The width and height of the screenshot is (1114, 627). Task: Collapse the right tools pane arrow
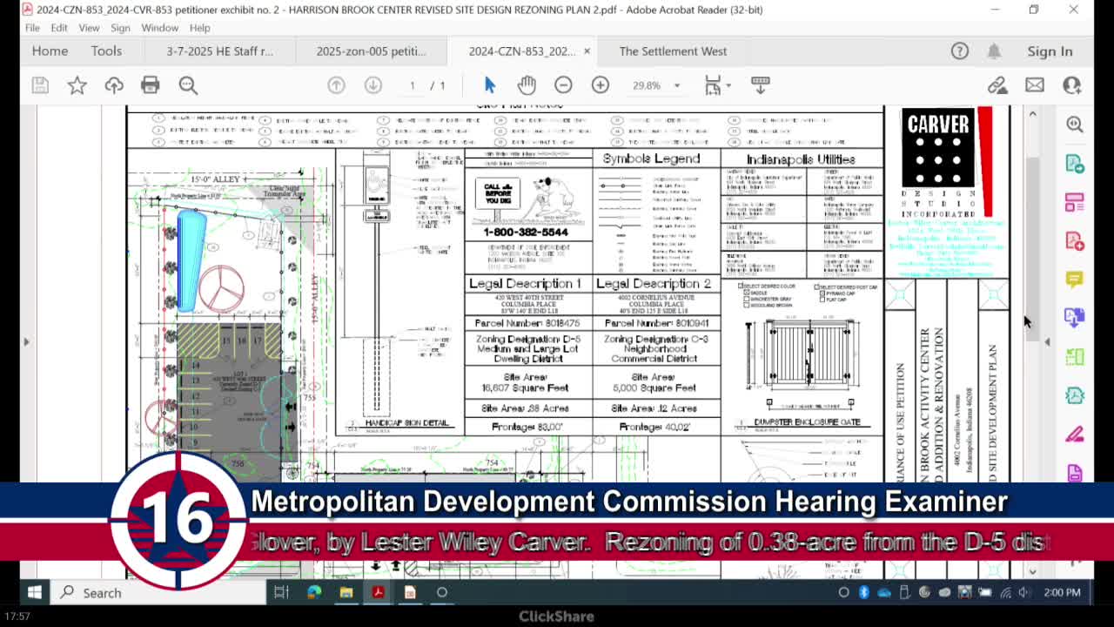click(1047, 341)
